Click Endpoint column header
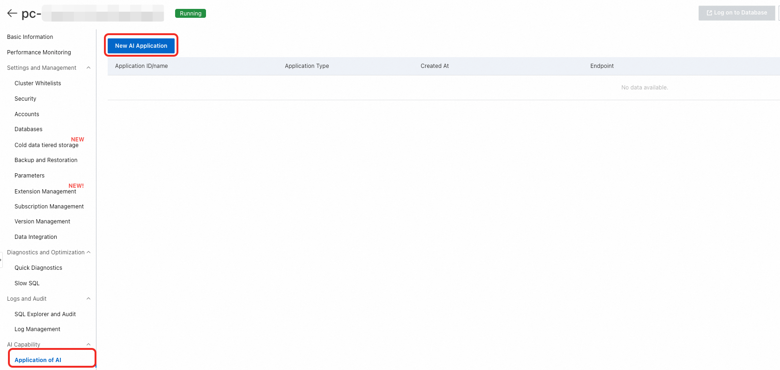Screen dimensions: 780x370 click(x=602, y=66)
